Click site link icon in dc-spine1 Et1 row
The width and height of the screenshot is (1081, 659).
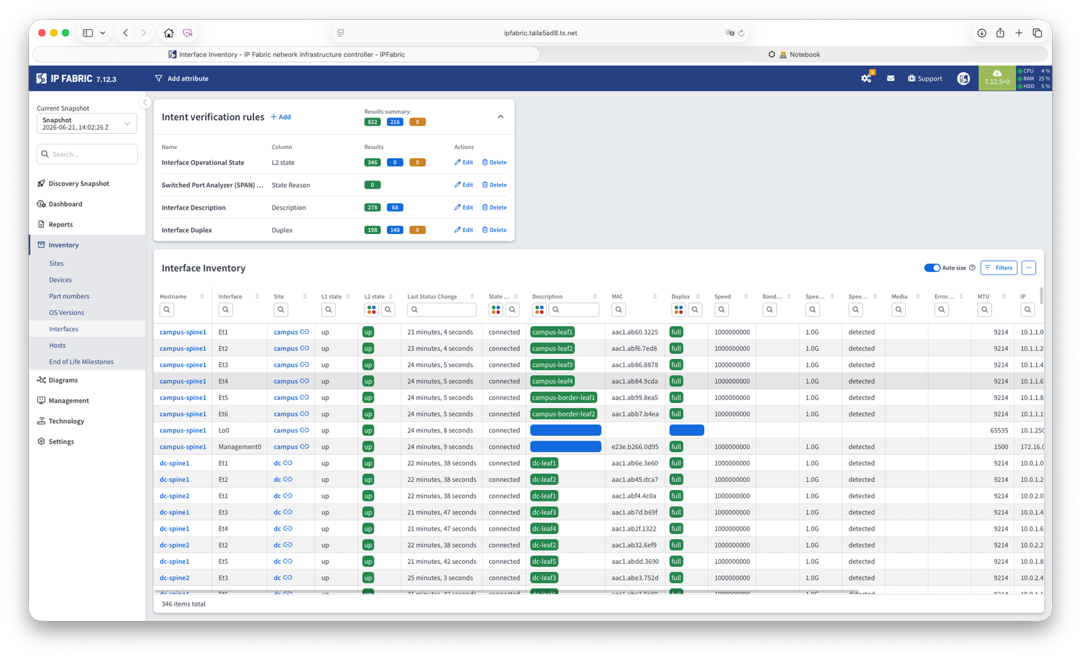pos(288,463)
